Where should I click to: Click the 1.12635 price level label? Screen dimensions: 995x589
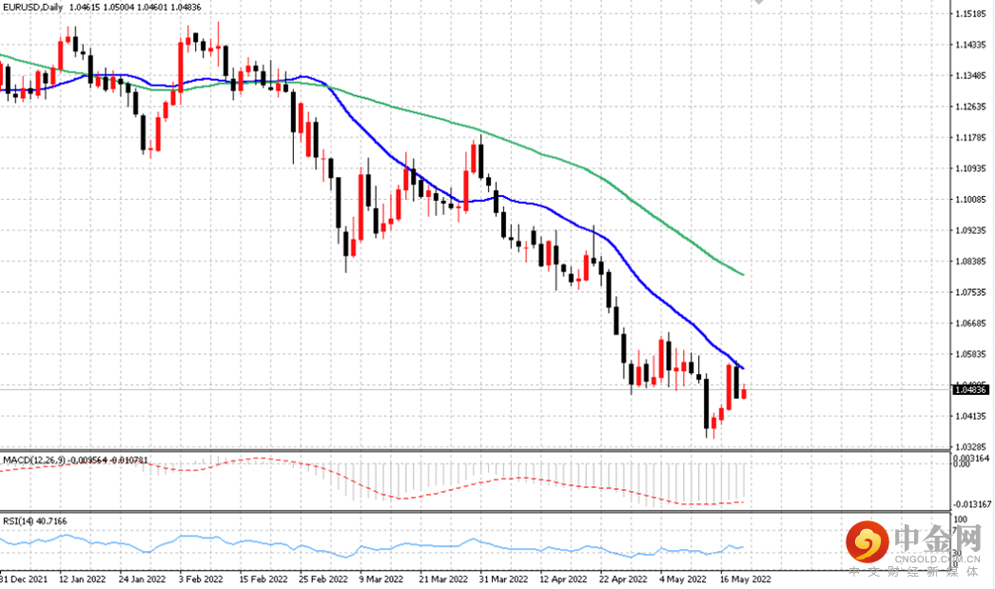click(x=971, y=106)
